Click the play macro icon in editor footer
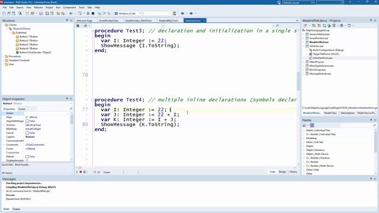The width and height of the screenshot is (379, 213). tap(77, 172)
